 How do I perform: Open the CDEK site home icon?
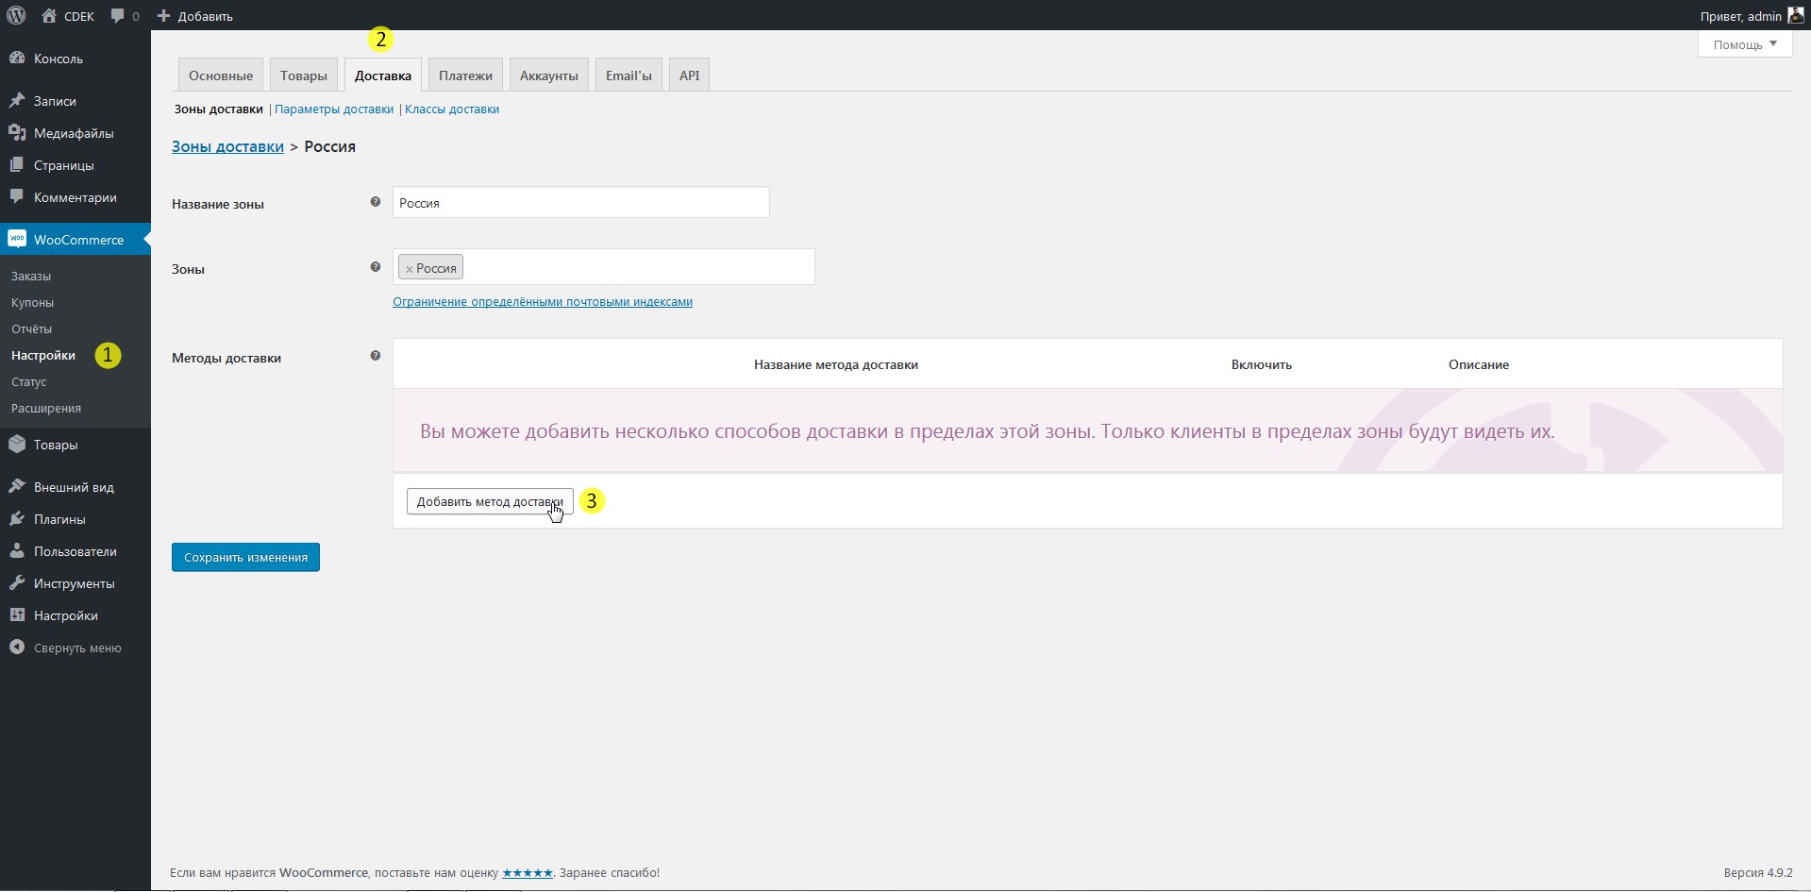pyautogui.click(x=49, y=15)
